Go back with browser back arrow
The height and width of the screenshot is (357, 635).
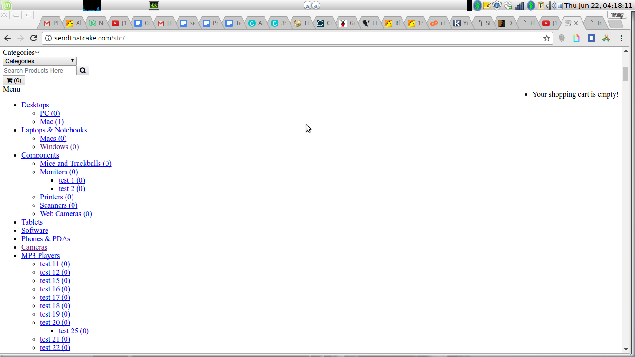7,38
